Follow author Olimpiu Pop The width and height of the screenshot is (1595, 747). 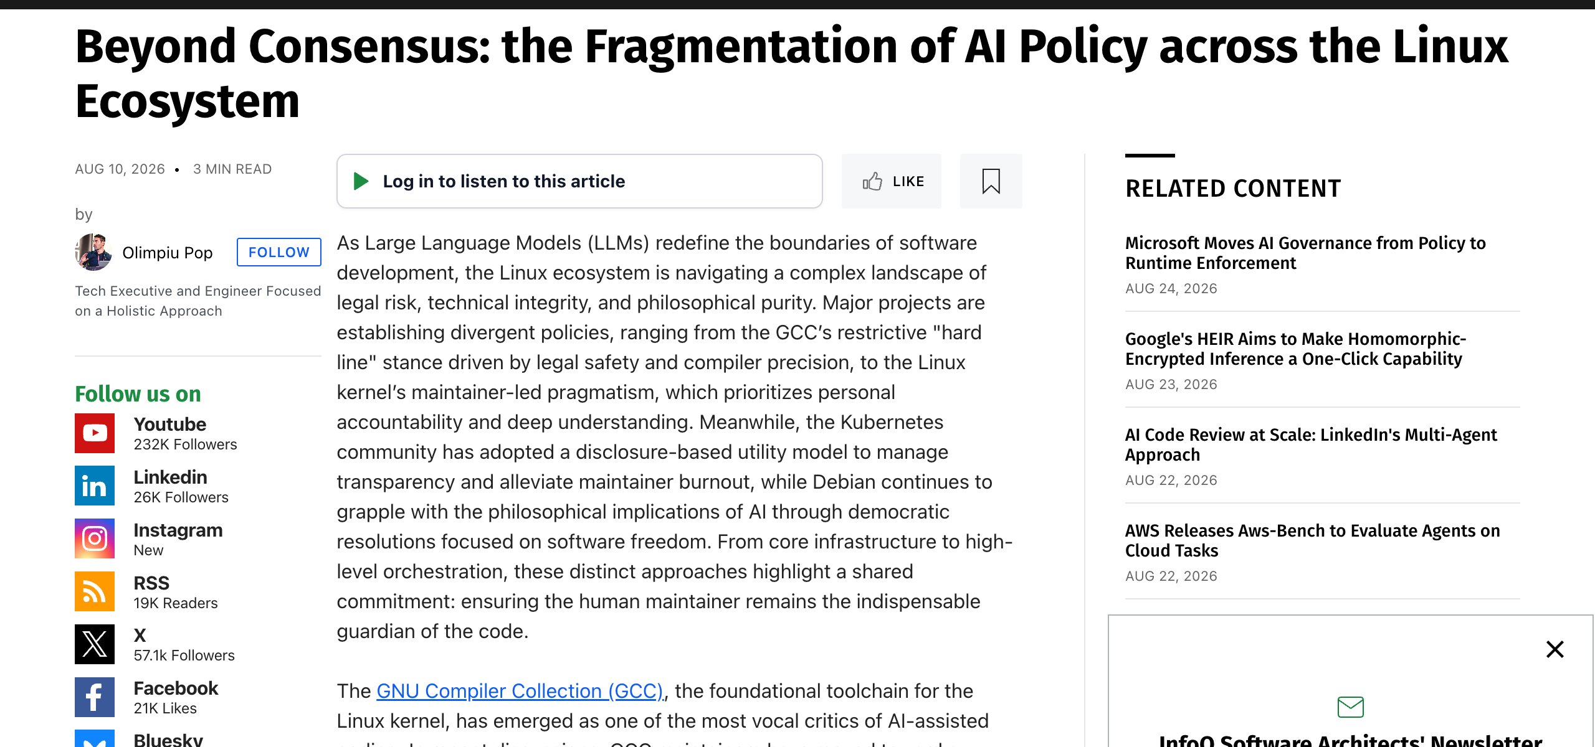[279, 252]
